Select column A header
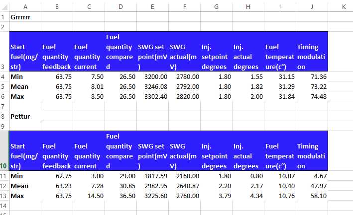The width and height of the screenshot is (353, 215). coord(25,7)
